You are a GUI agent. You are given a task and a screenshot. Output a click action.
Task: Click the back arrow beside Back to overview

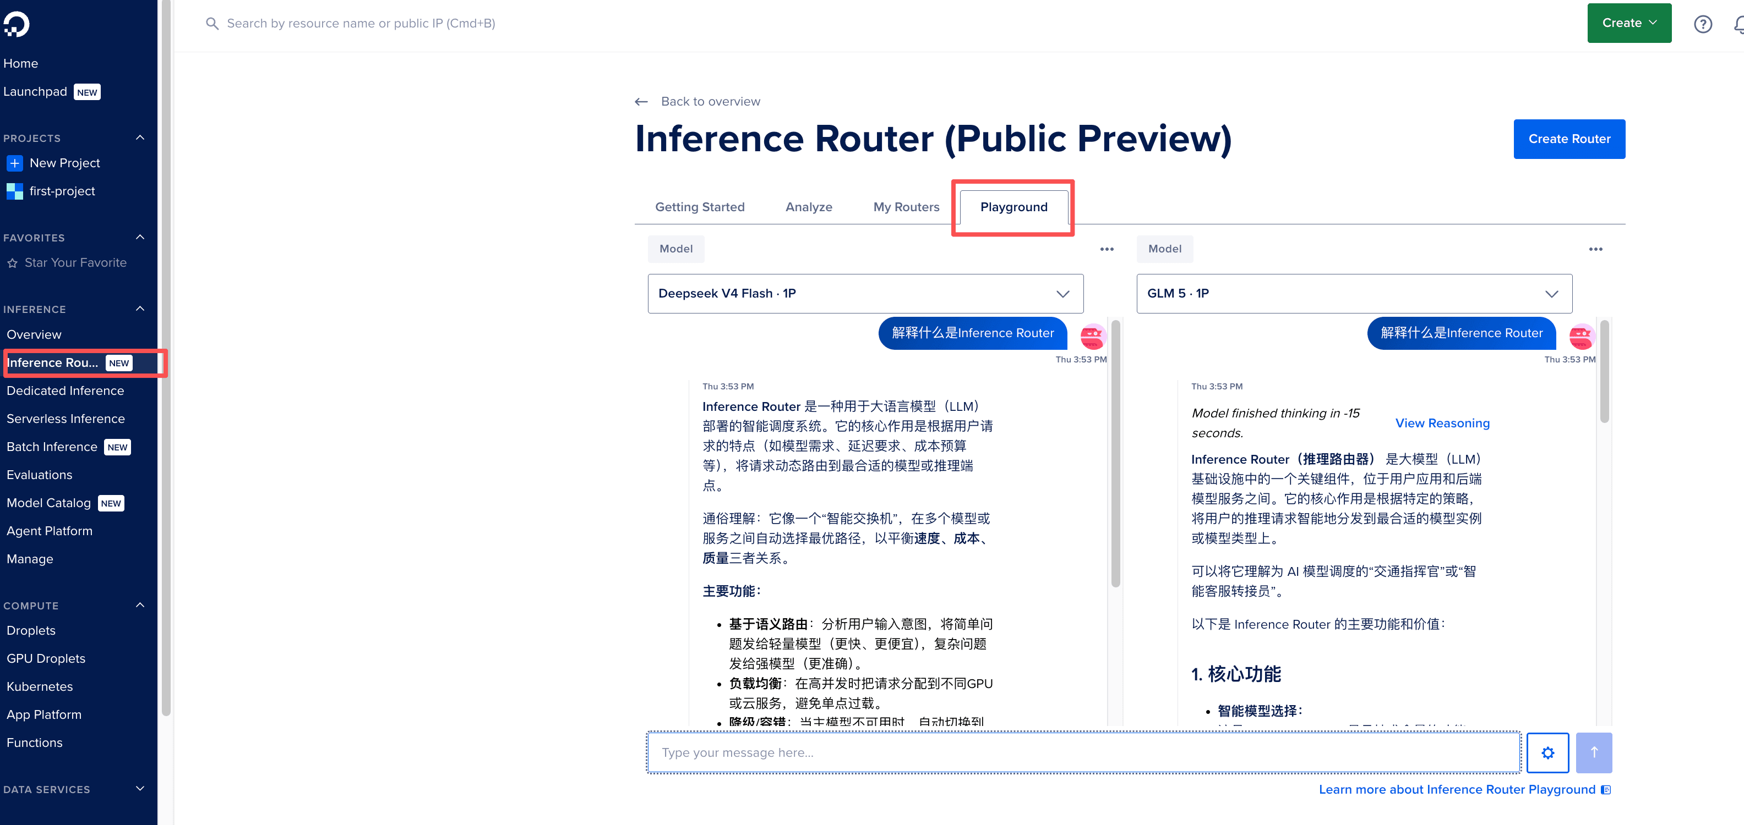click(x=641, y=101)
